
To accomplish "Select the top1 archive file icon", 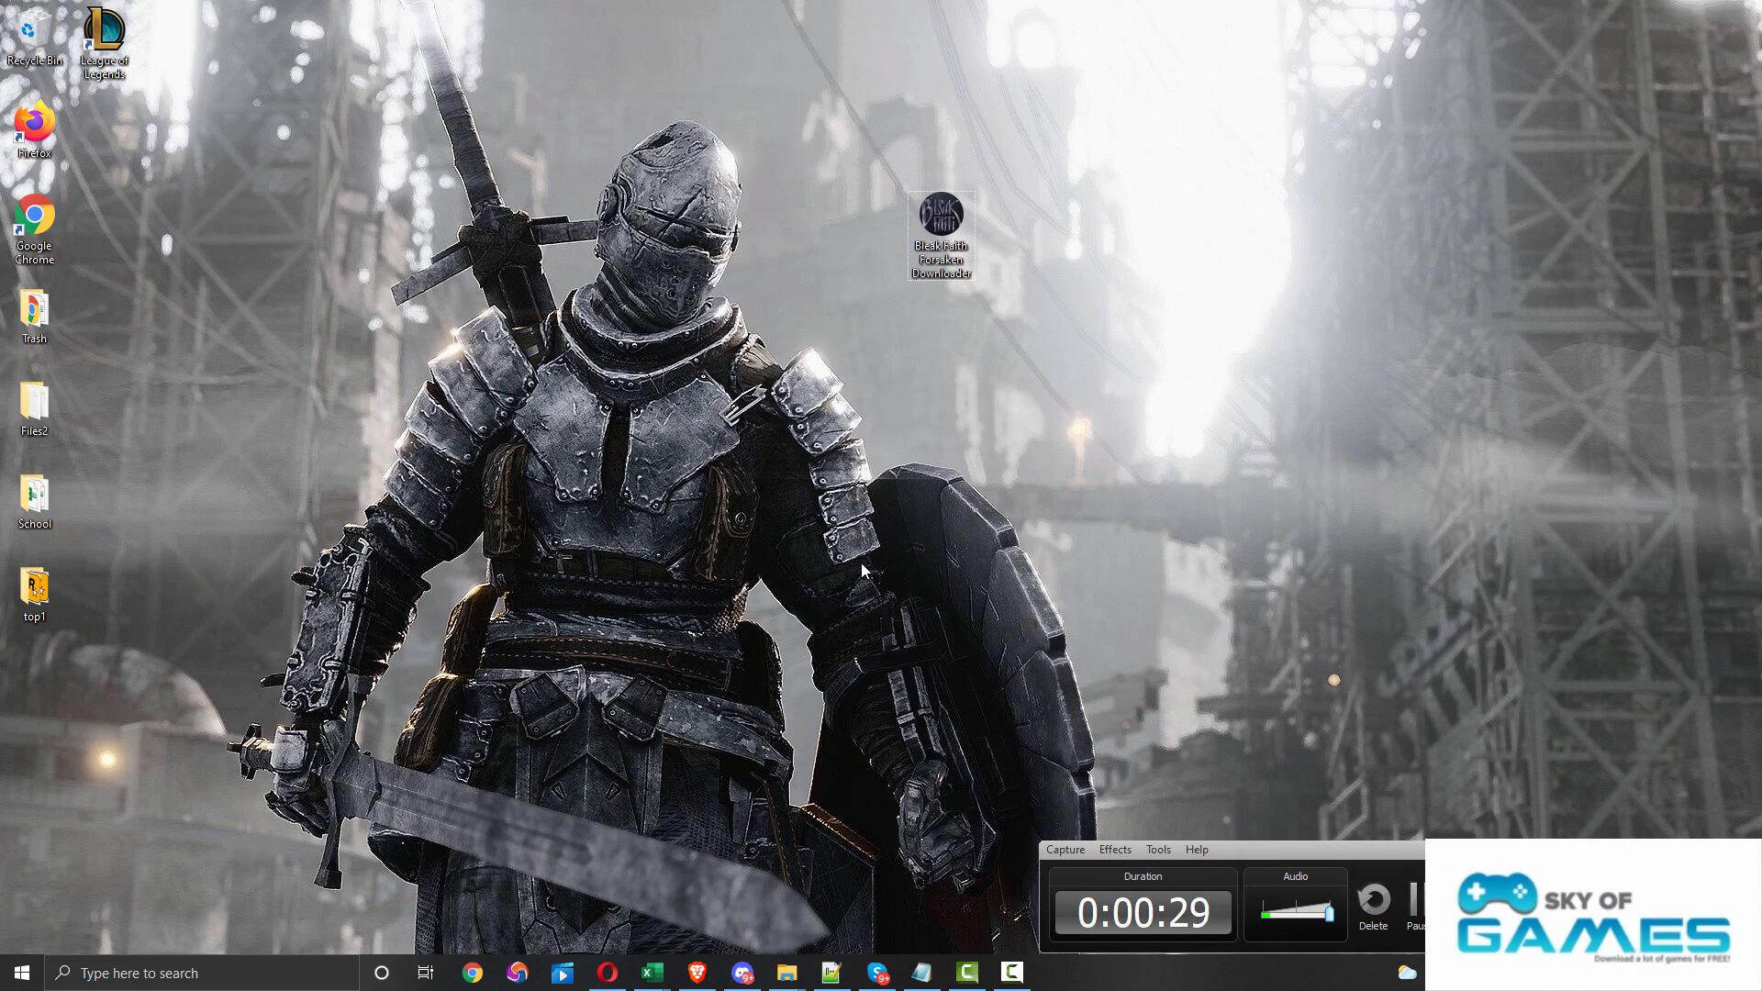I will [x=34, y=587].
